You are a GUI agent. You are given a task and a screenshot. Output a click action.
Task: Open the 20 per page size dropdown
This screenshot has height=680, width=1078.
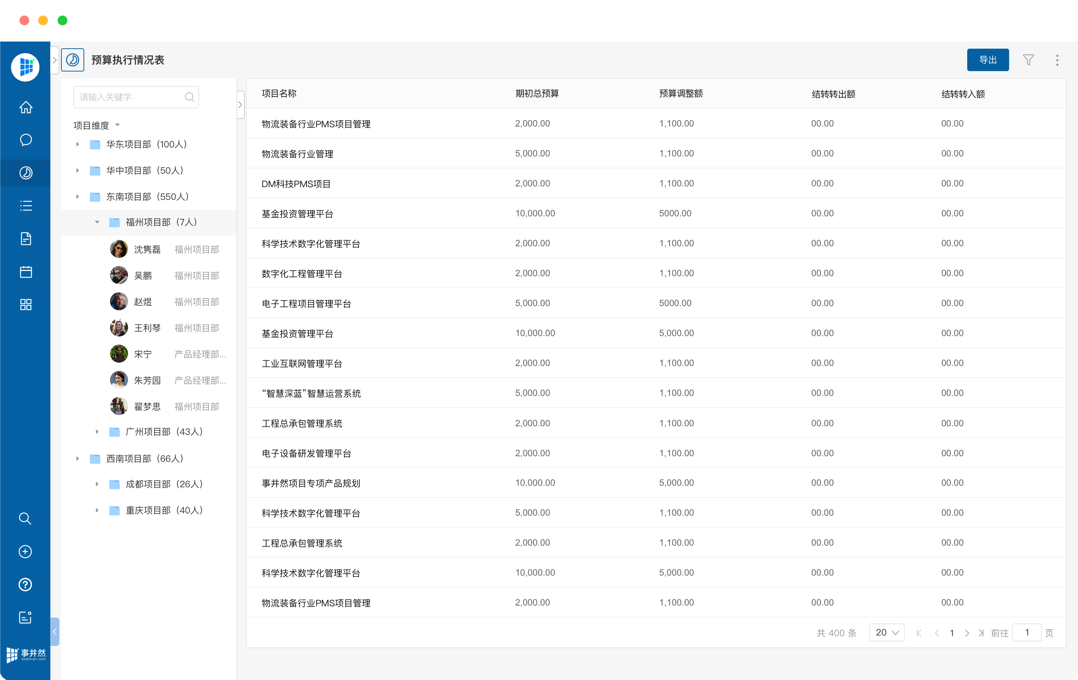tap(886, 632)
